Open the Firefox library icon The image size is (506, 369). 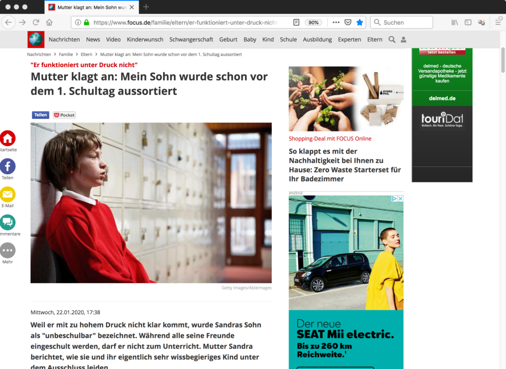(x=454, y=22)
